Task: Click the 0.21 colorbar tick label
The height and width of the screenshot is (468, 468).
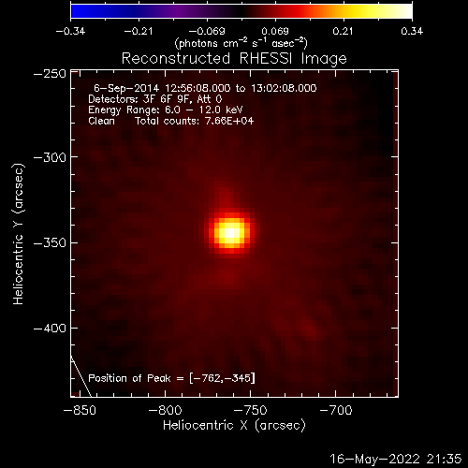Action: coord(343,31)
